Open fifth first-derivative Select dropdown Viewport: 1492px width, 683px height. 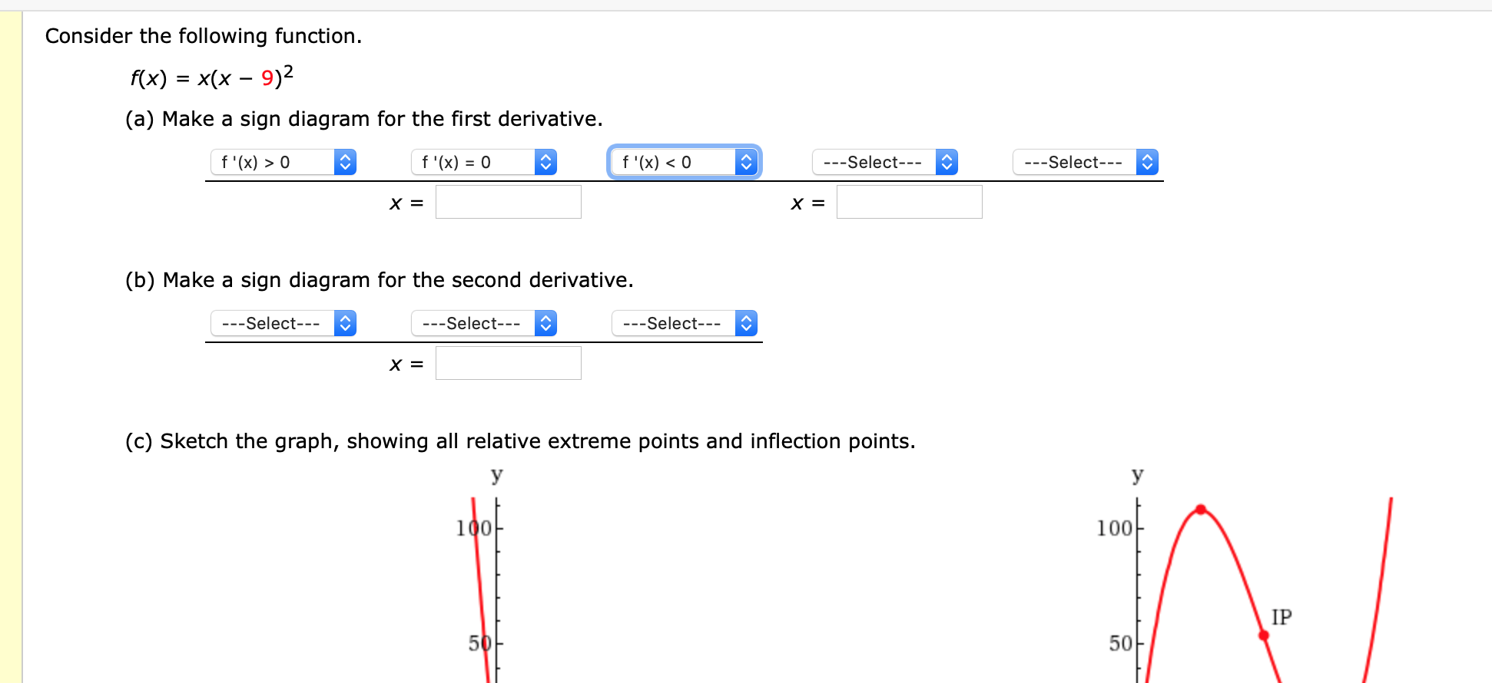pyautogui.click(x=1086, y=162)
